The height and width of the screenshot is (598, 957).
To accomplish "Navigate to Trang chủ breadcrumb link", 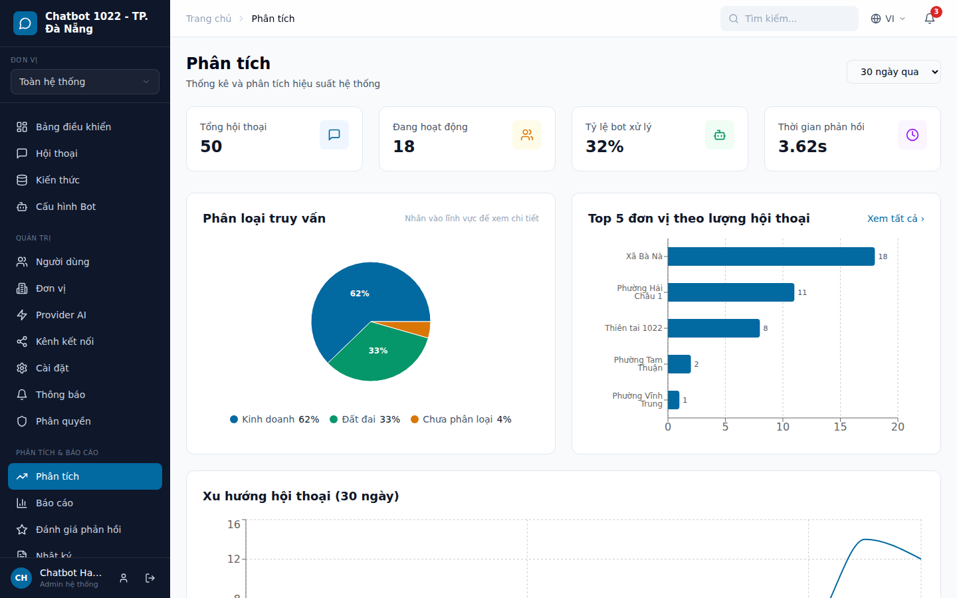I will 209,19.
